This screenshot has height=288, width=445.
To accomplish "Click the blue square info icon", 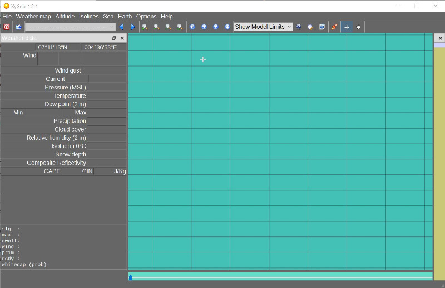I will pos(322,27).
